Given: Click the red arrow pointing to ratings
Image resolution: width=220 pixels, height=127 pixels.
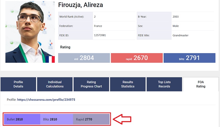Looking at the screenshot, I should click(x=122, y=119).
